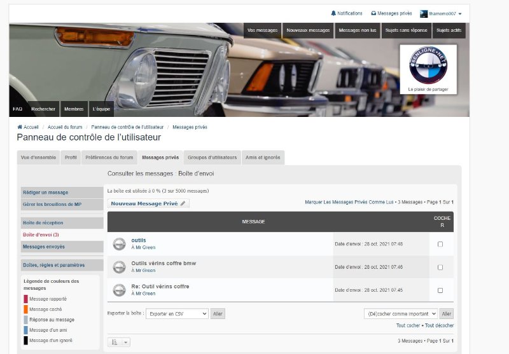The height and width of the screenshot is (354, 509).
Task: Open the L'équipe menu item
Action: tap(101, 109)
